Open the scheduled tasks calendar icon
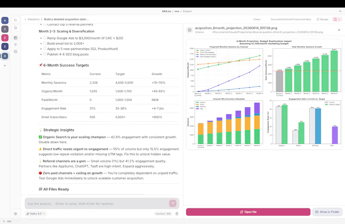This screenshot has width=345, height=224. (x=16, y=52)
